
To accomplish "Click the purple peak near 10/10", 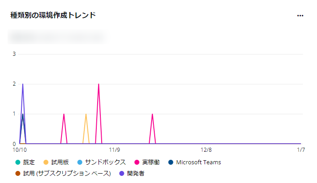I will 23,84.
